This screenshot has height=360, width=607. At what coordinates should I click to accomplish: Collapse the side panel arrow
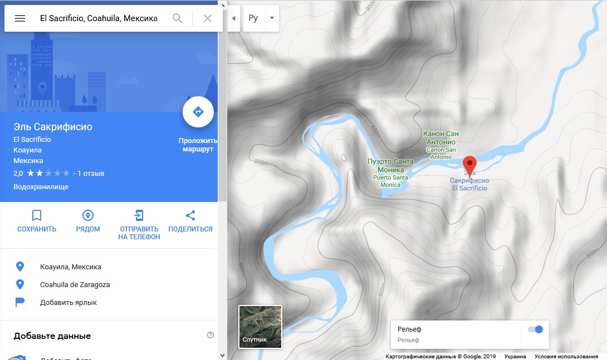coord(233,18)
